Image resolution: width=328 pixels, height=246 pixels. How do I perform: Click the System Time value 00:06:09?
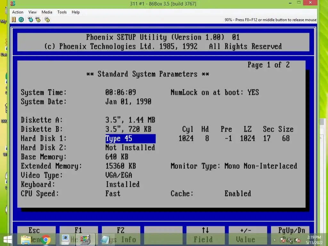pos(121,93)
